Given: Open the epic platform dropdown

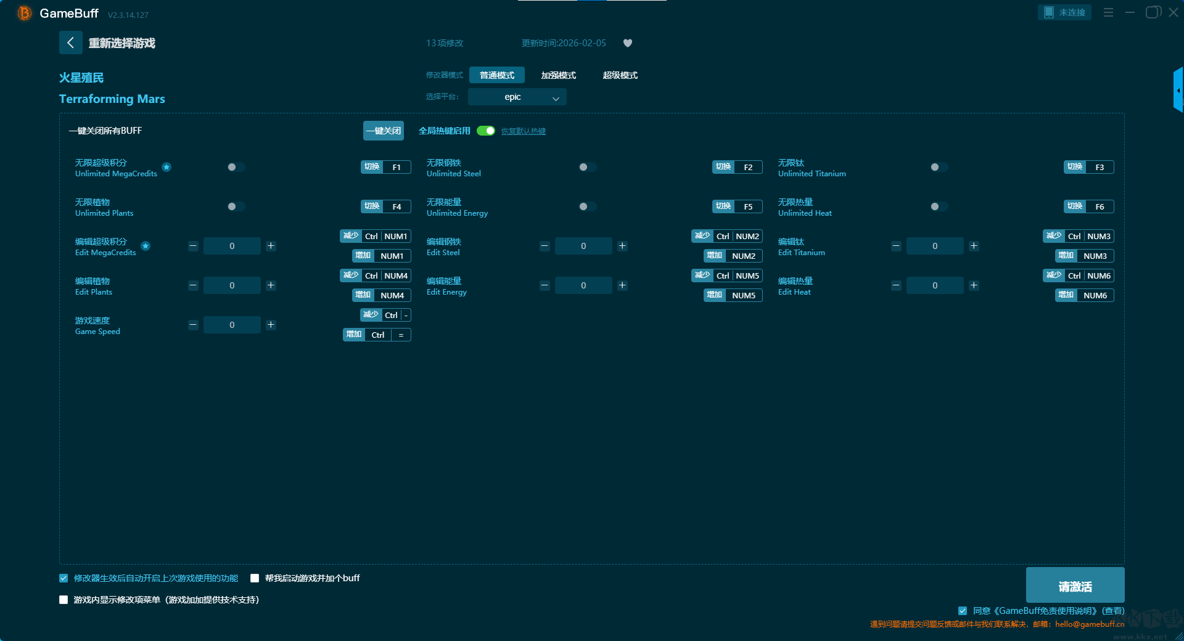Looking at the screenshot, I should click(517, 97).
